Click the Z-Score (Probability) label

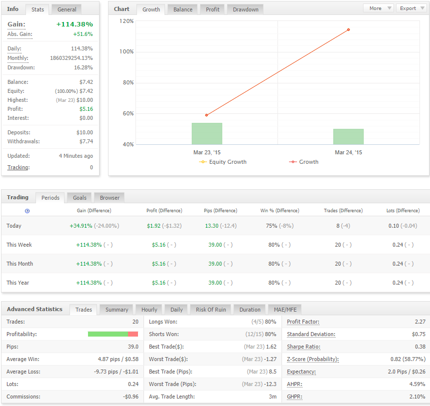[313, 359]
